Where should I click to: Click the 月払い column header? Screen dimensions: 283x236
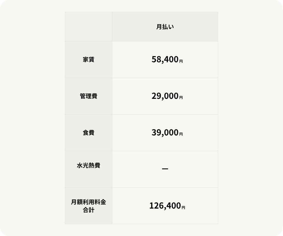tap(165, 27)
